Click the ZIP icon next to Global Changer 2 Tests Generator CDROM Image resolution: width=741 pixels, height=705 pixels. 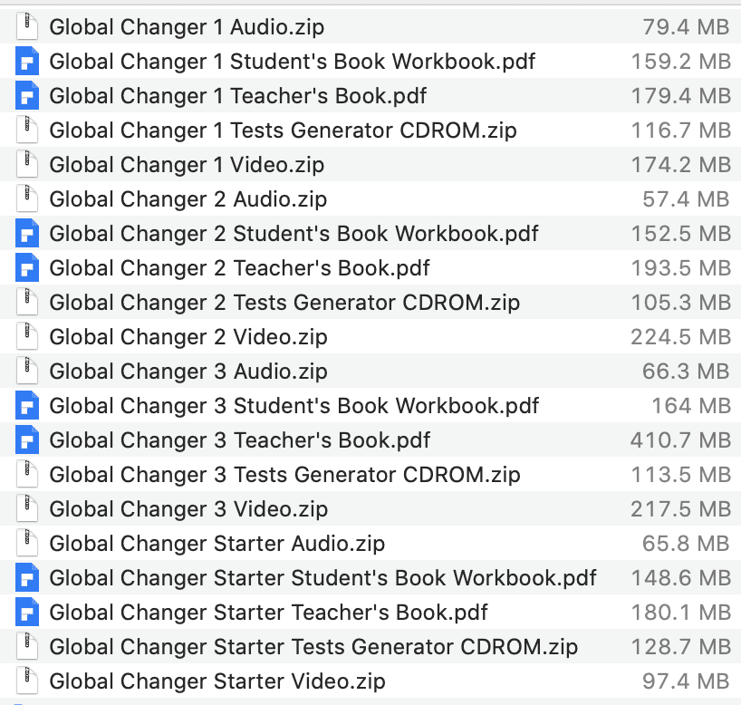point(29,302)
